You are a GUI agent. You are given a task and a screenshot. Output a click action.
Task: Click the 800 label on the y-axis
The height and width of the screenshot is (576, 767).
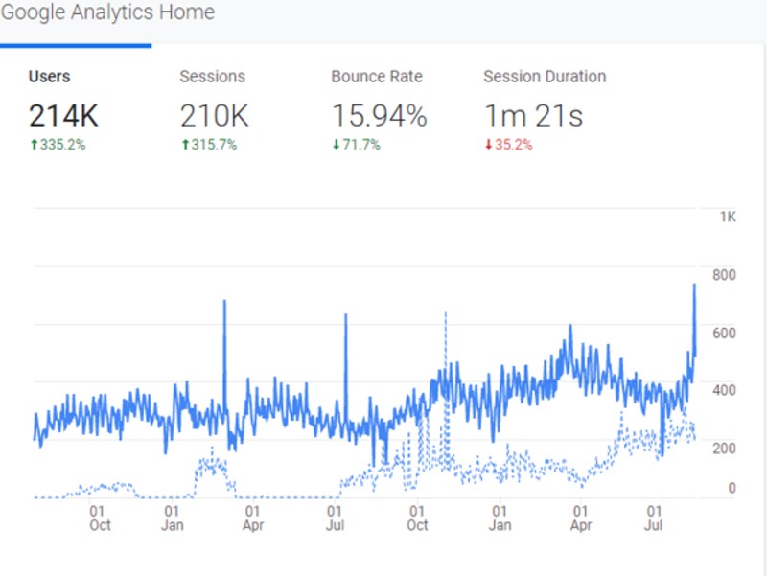tap(724, 275)
